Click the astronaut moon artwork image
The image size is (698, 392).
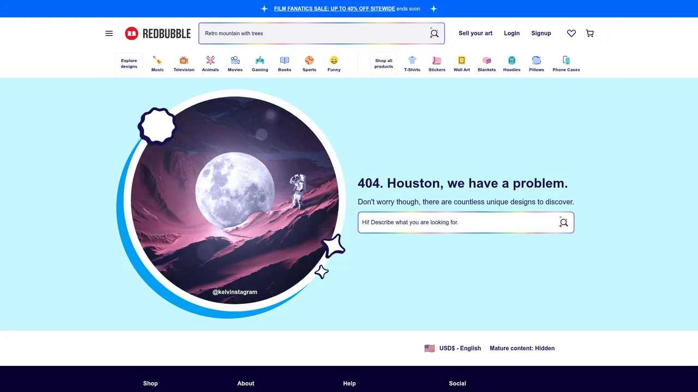click(x=235, y=200)
